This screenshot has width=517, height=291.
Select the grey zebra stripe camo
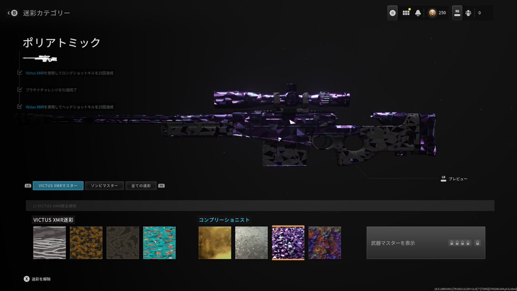coord(50,243)
